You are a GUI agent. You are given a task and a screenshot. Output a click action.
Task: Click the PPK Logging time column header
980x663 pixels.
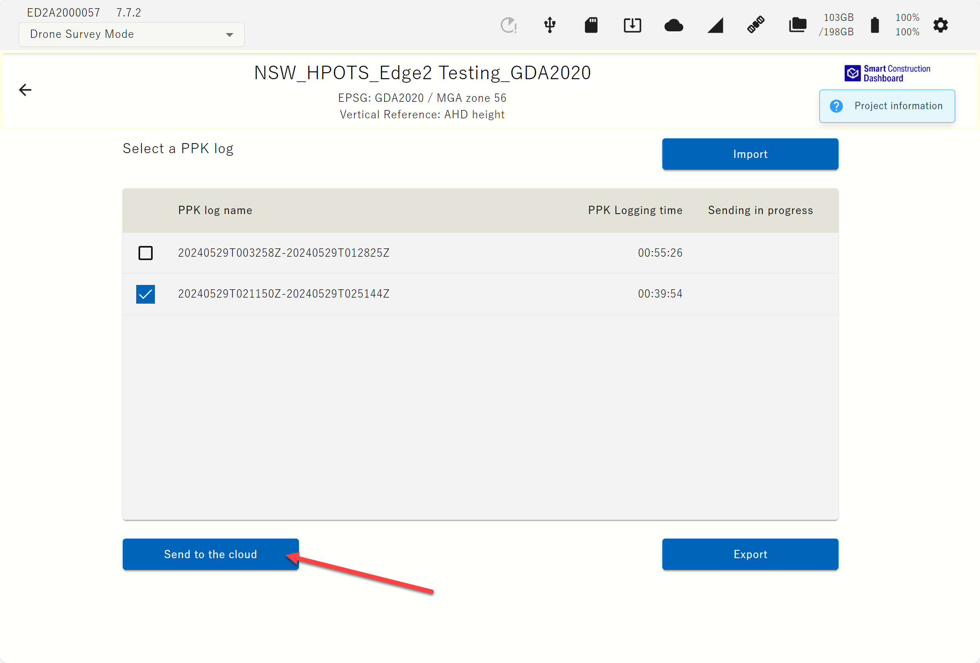(635, 210)
